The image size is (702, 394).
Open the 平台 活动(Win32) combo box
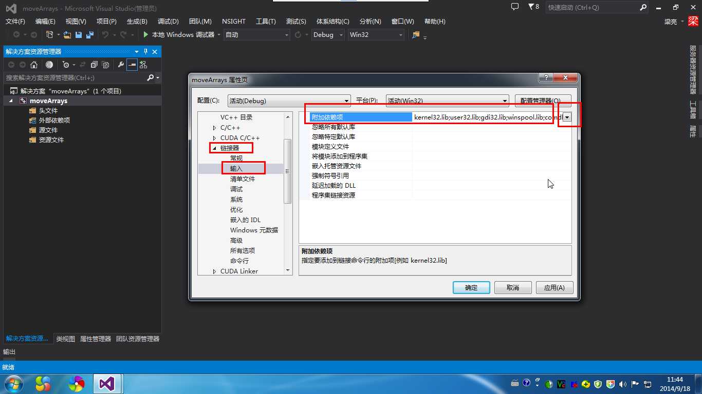(x=447, y=101)
